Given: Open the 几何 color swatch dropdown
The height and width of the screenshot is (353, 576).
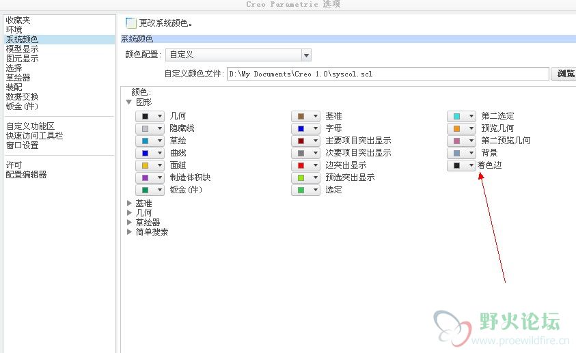Looking at the screenshot, I should [x=150, y=116].
